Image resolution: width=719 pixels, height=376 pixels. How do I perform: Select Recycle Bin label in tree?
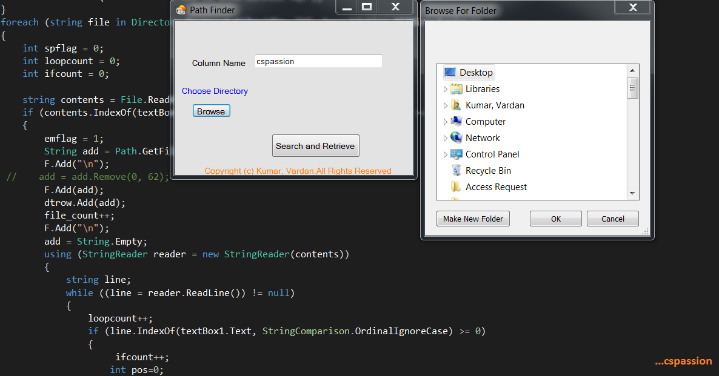pos(488,171)
